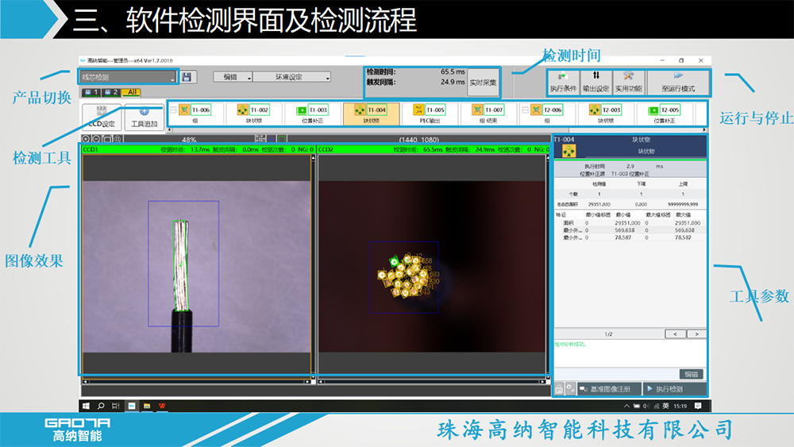Screen dimensions: 794x447
Task: Click the 逃点总面积 value 29351.000
Action: click(599, 204)
